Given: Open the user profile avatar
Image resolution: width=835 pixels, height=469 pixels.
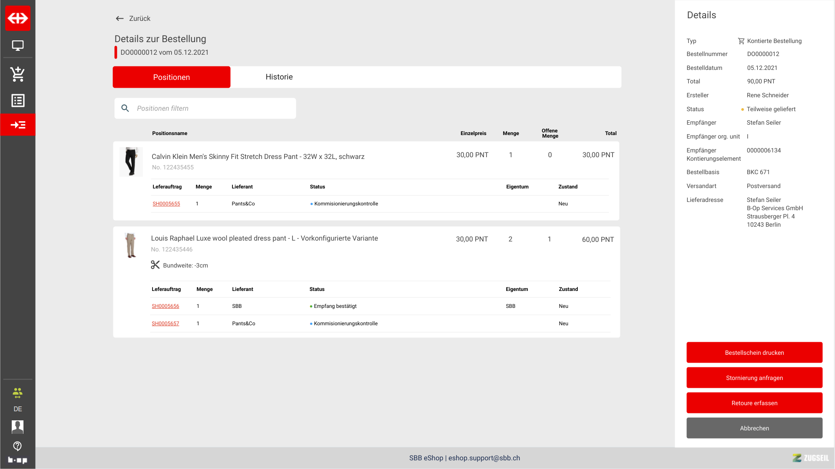Looking at the screenshot, I should coord(18,427).
